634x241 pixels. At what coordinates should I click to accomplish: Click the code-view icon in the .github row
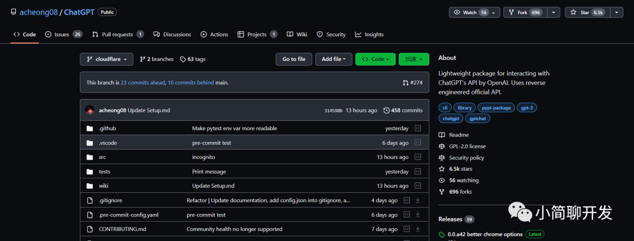coord(418,128)
